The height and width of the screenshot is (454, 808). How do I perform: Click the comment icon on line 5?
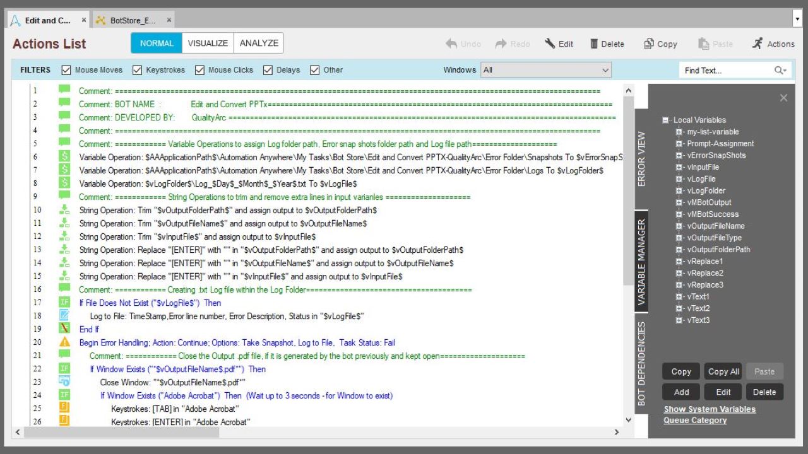tap(64, 143)
